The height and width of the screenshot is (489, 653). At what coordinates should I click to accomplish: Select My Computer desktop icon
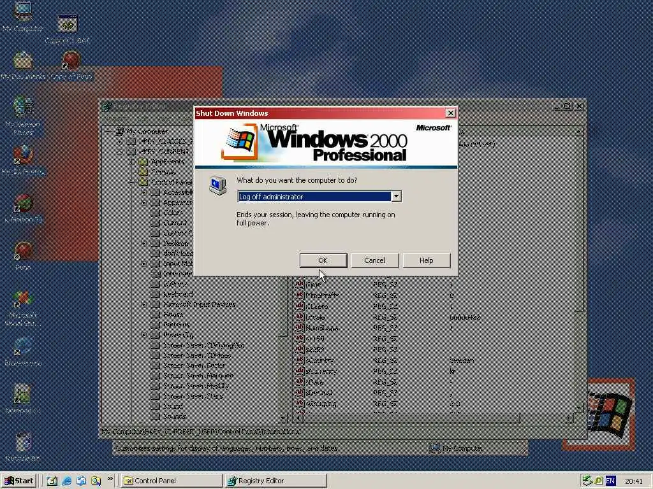click(23, 17)
